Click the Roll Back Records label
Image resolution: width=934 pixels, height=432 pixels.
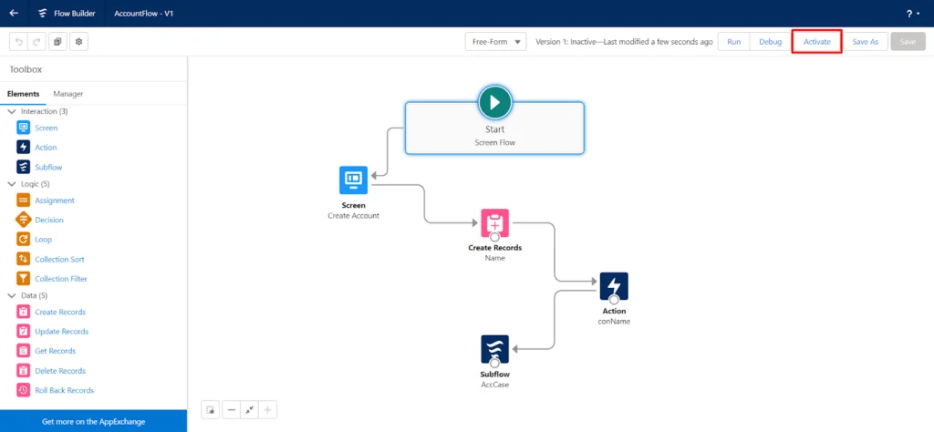point(65,390)
